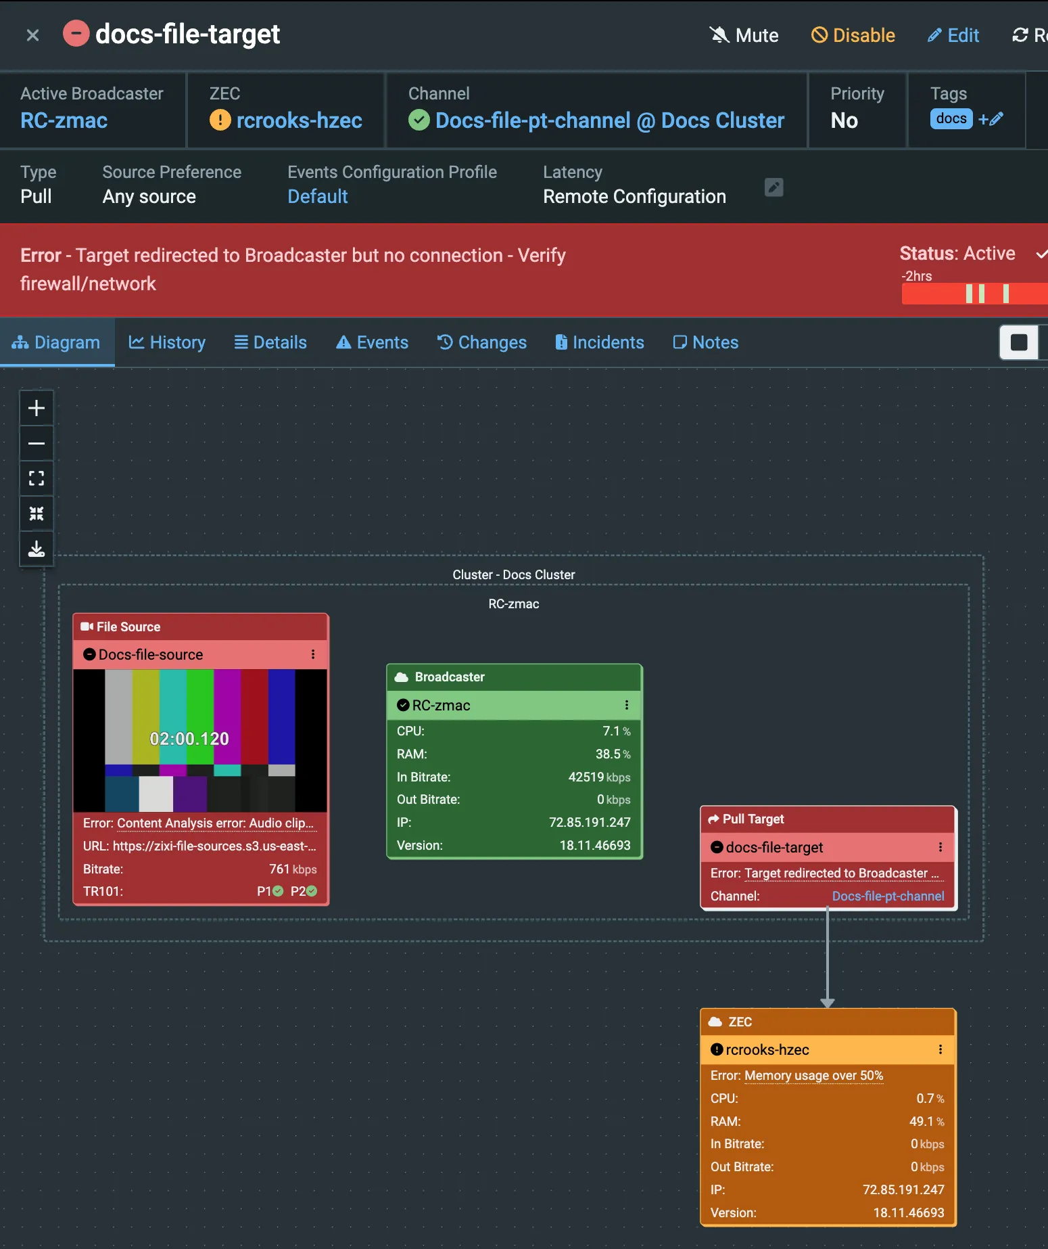Click the docs tag badge
Screen dimensions: 1048x1249
(951, 118)
